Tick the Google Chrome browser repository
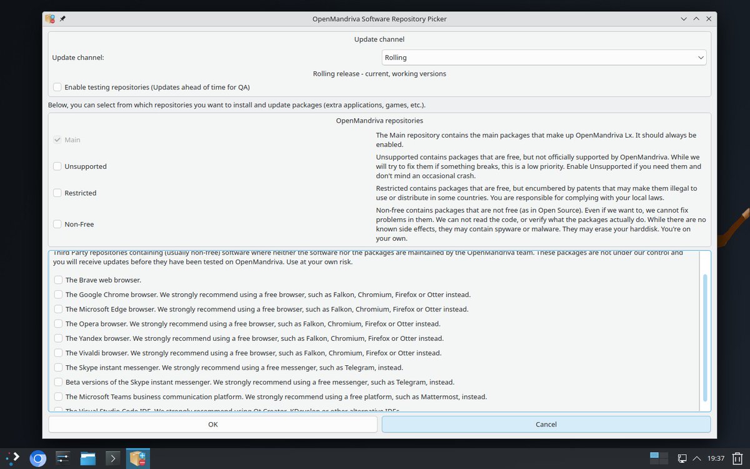Image resolution: width=750 pixels, height=469 pixels. pyautogui.click(x=58, y=295)
